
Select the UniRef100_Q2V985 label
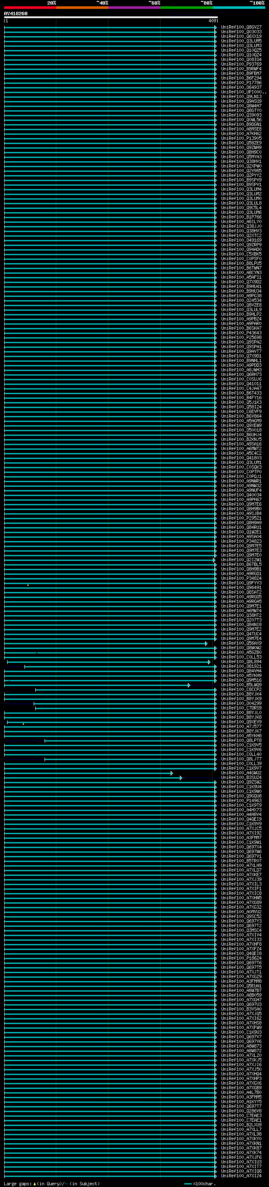(x=241, y=171)
